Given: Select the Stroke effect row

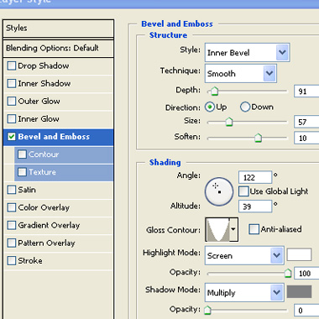Looking at the screenshot, I should 59,260.
